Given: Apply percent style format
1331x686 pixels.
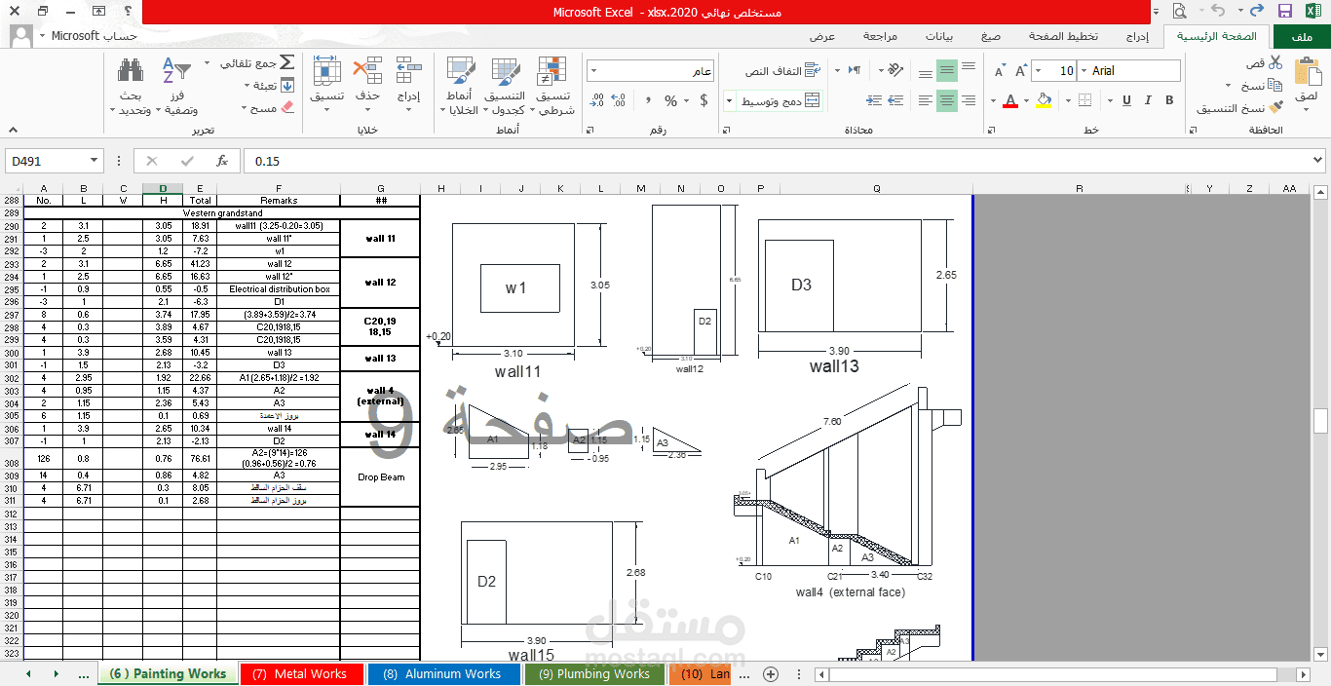Looking at the screenshot, I should (670, 100).
